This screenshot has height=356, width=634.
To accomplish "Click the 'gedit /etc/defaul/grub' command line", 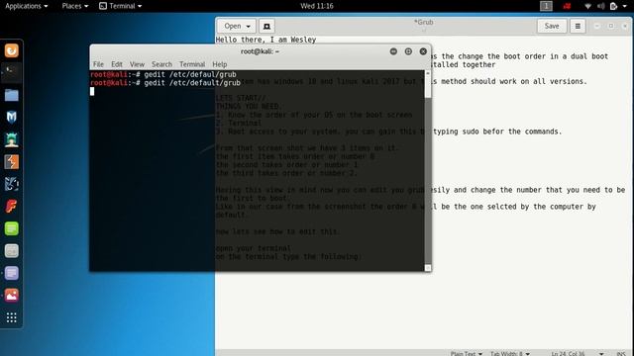I will [190, 75].
